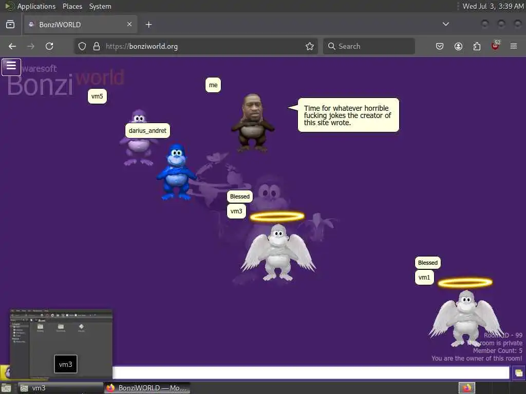
Task: Click the vm3 window preview thumbnail
Action: coord(61,344)
